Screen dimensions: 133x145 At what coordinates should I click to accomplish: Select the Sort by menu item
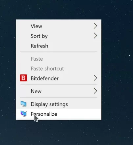[x=59, y=36]
